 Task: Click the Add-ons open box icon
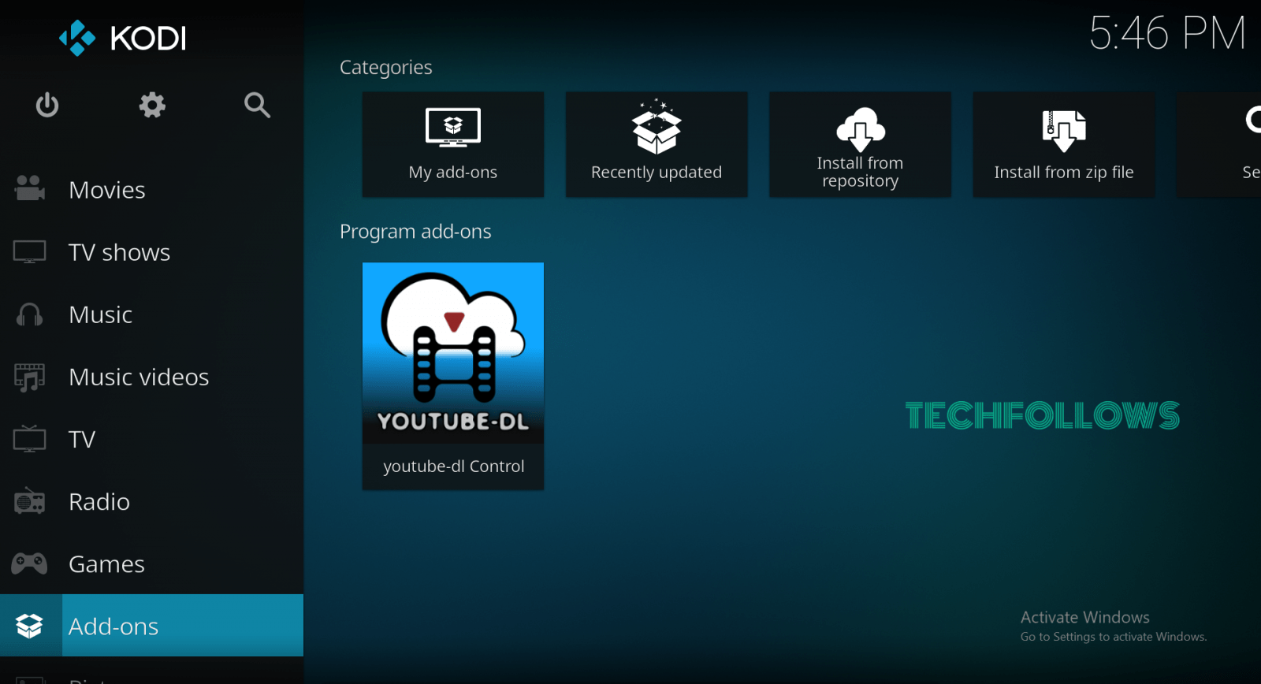coord(30,626)
